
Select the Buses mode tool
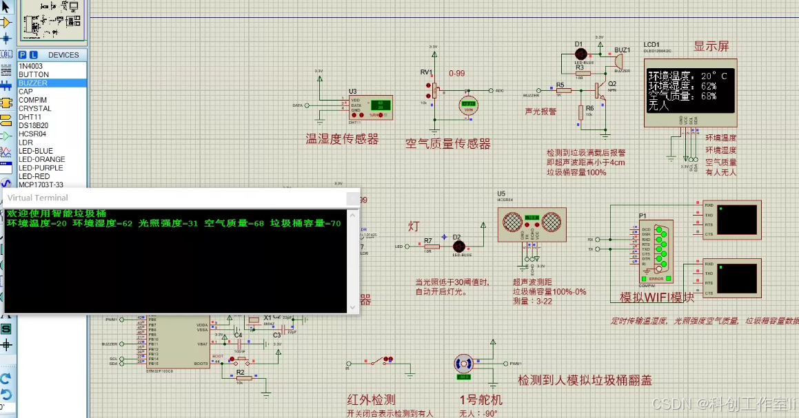(x=6, y=86)
